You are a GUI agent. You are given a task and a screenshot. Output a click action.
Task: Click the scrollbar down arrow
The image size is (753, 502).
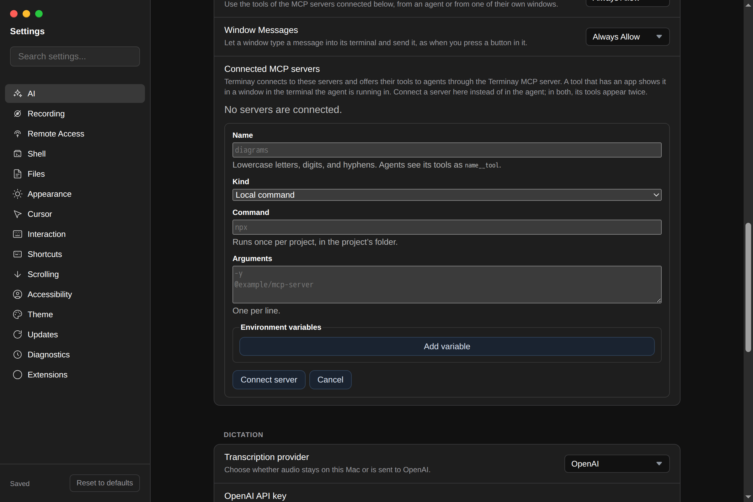(748, 497)
